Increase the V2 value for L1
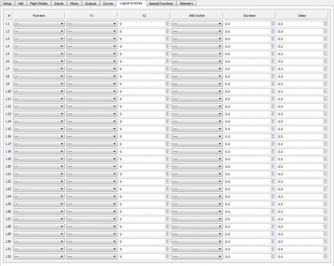The image size is (334, 266). [x=167, y=23]
